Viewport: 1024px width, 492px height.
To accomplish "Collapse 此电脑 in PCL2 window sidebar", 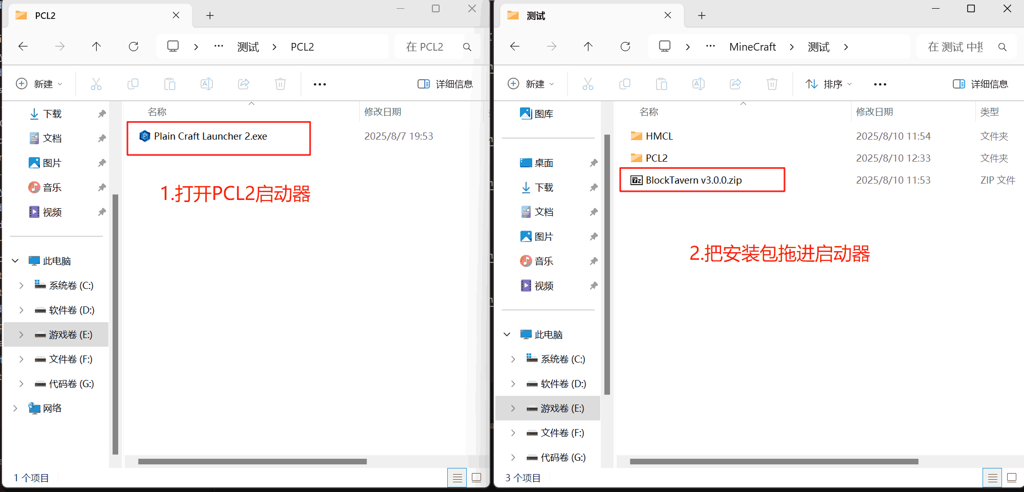I will click(15, 261).
